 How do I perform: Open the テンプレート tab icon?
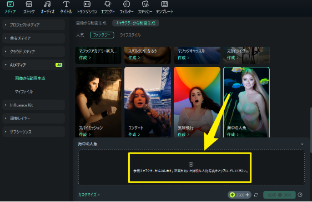[x=164, y=4]
